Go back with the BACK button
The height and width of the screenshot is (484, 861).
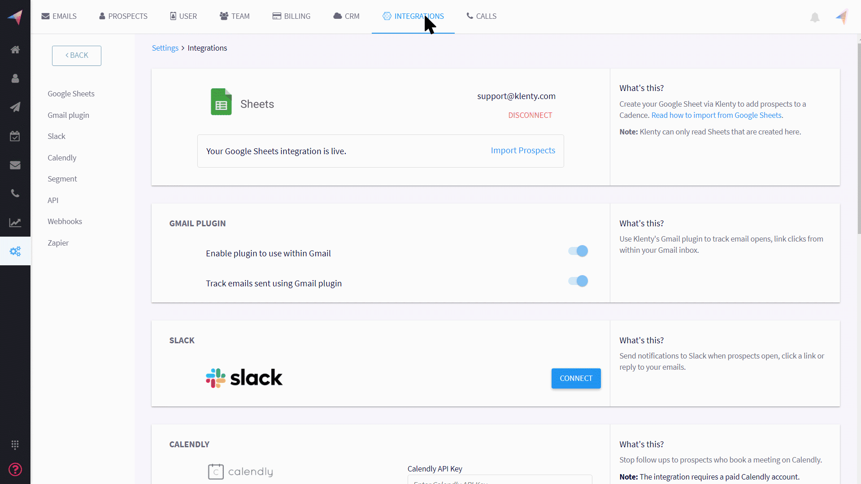(x=77, y=56)
